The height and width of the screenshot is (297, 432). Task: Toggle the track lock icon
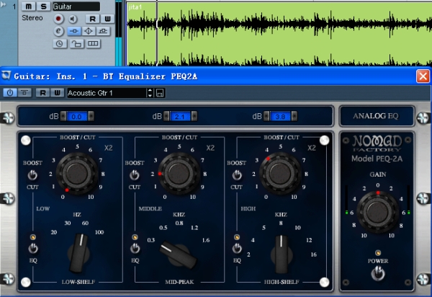[76, 43]
